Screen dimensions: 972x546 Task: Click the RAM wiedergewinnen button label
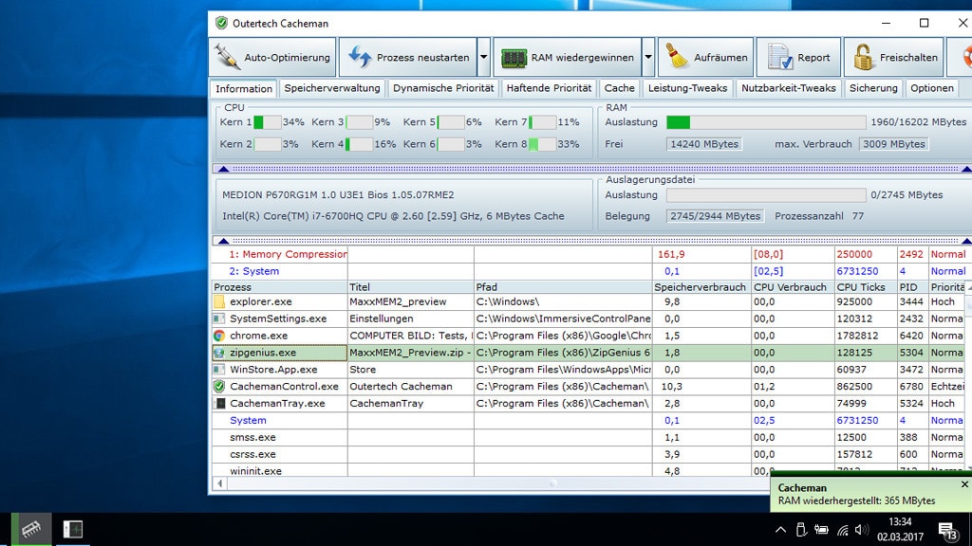582,58
